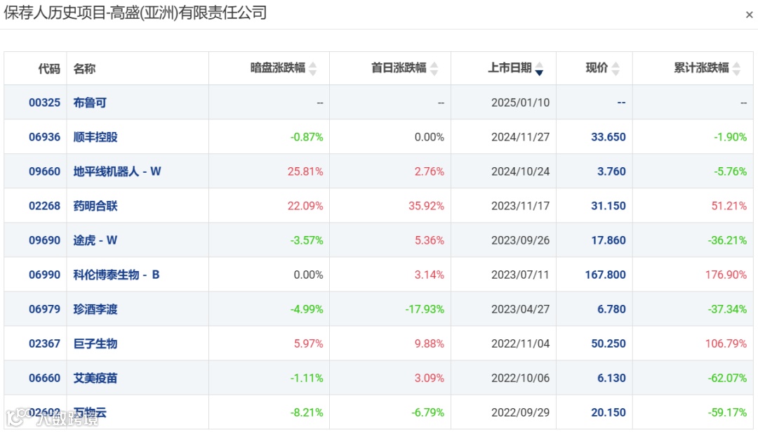Select listing date 2023/09/26
The height and width of the screenshot is (432, 758).
[x=520, y=240]
